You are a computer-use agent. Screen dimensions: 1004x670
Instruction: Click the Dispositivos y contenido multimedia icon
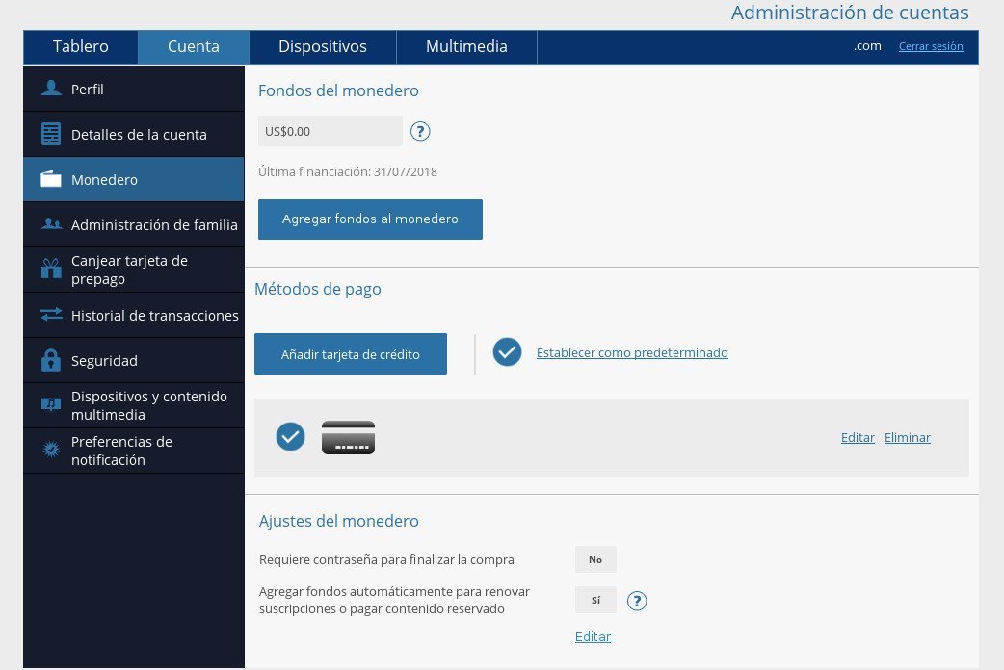coord(51,404)
